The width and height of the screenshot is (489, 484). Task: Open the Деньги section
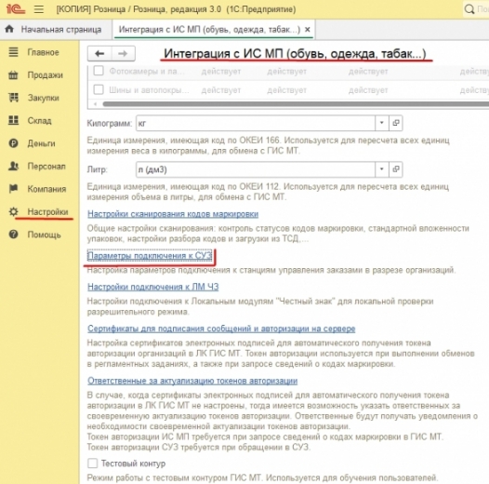(41, 143)
